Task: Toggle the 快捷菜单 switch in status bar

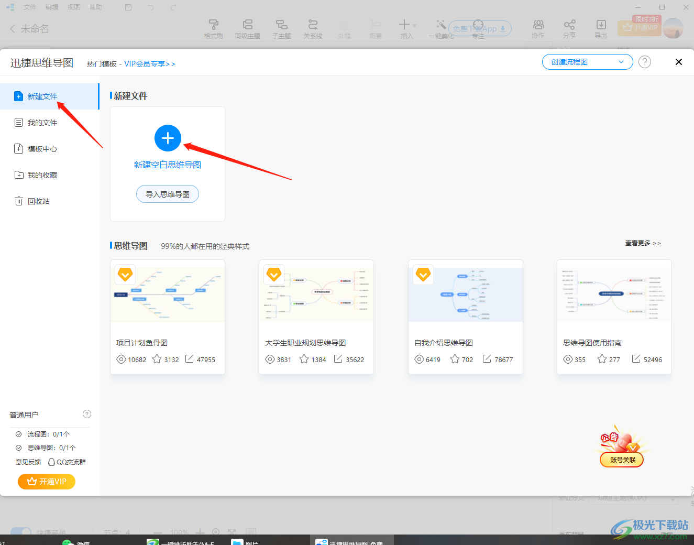Action: coord(21,532)
